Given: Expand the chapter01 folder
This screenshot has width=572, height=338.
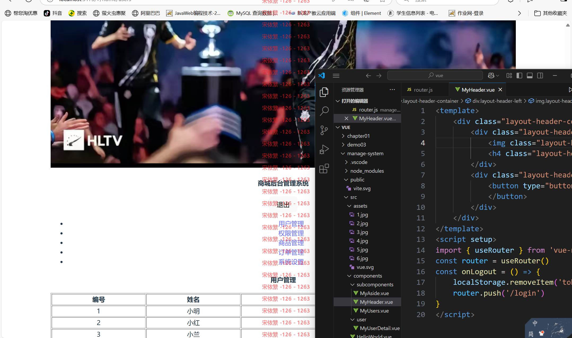Looking at the screenshot, I should pos(358,136).
